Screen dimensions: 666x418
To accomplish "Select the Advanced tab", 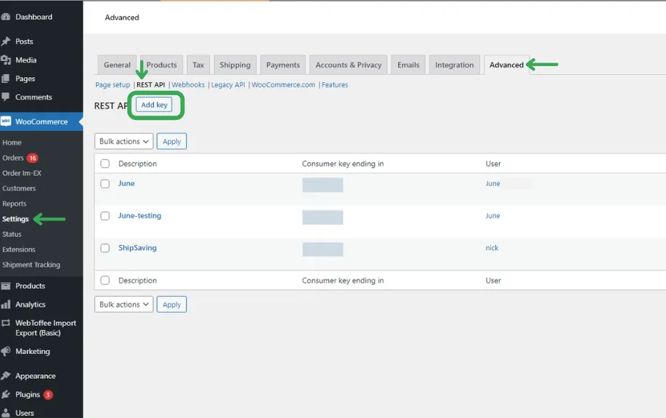I will pos(506,65).
